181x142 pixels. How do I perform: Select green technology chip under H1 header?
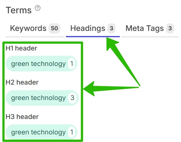click(41, 64)
